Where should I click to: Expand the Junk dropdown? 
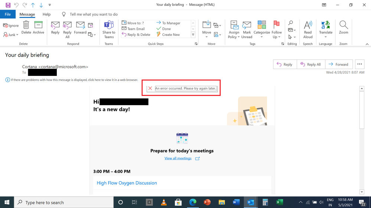click(11, 35)
